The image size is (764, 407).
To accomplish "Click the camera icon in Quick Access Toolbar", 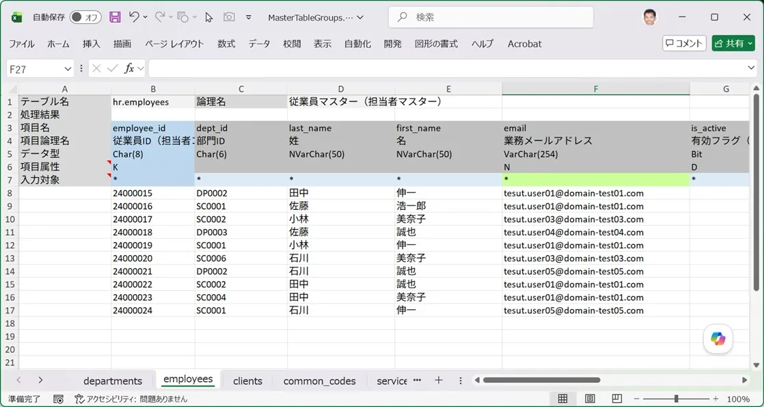I will click(x=229, y=17).
